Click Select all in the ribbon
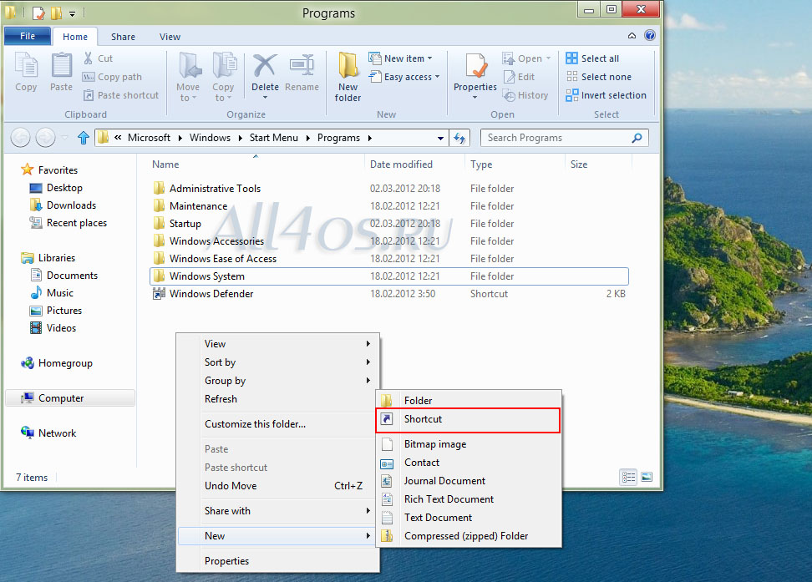The image size is (812, 582). pyautogui.click(x=592, y=58)
